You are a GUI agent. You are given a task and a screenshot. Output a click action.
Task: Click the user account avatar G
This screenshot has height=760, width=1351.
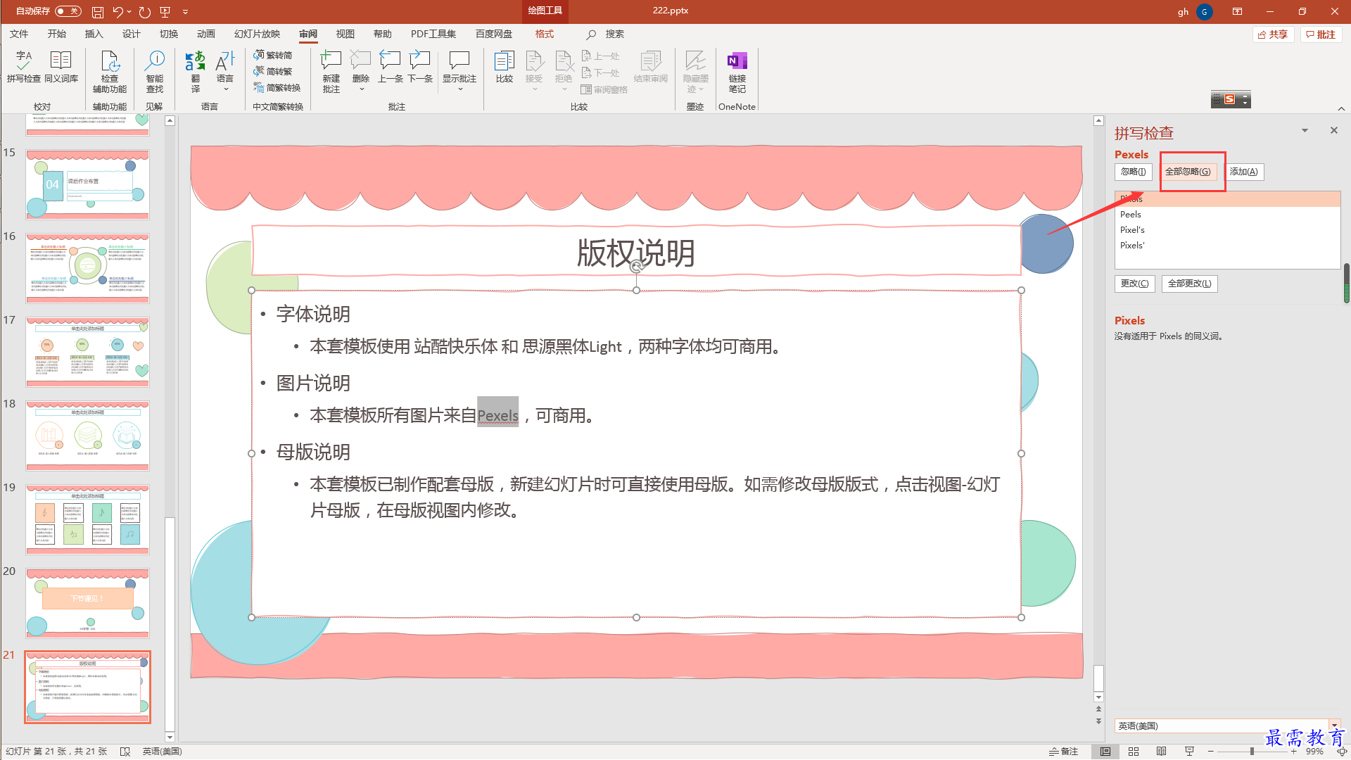coord(1205,12)
